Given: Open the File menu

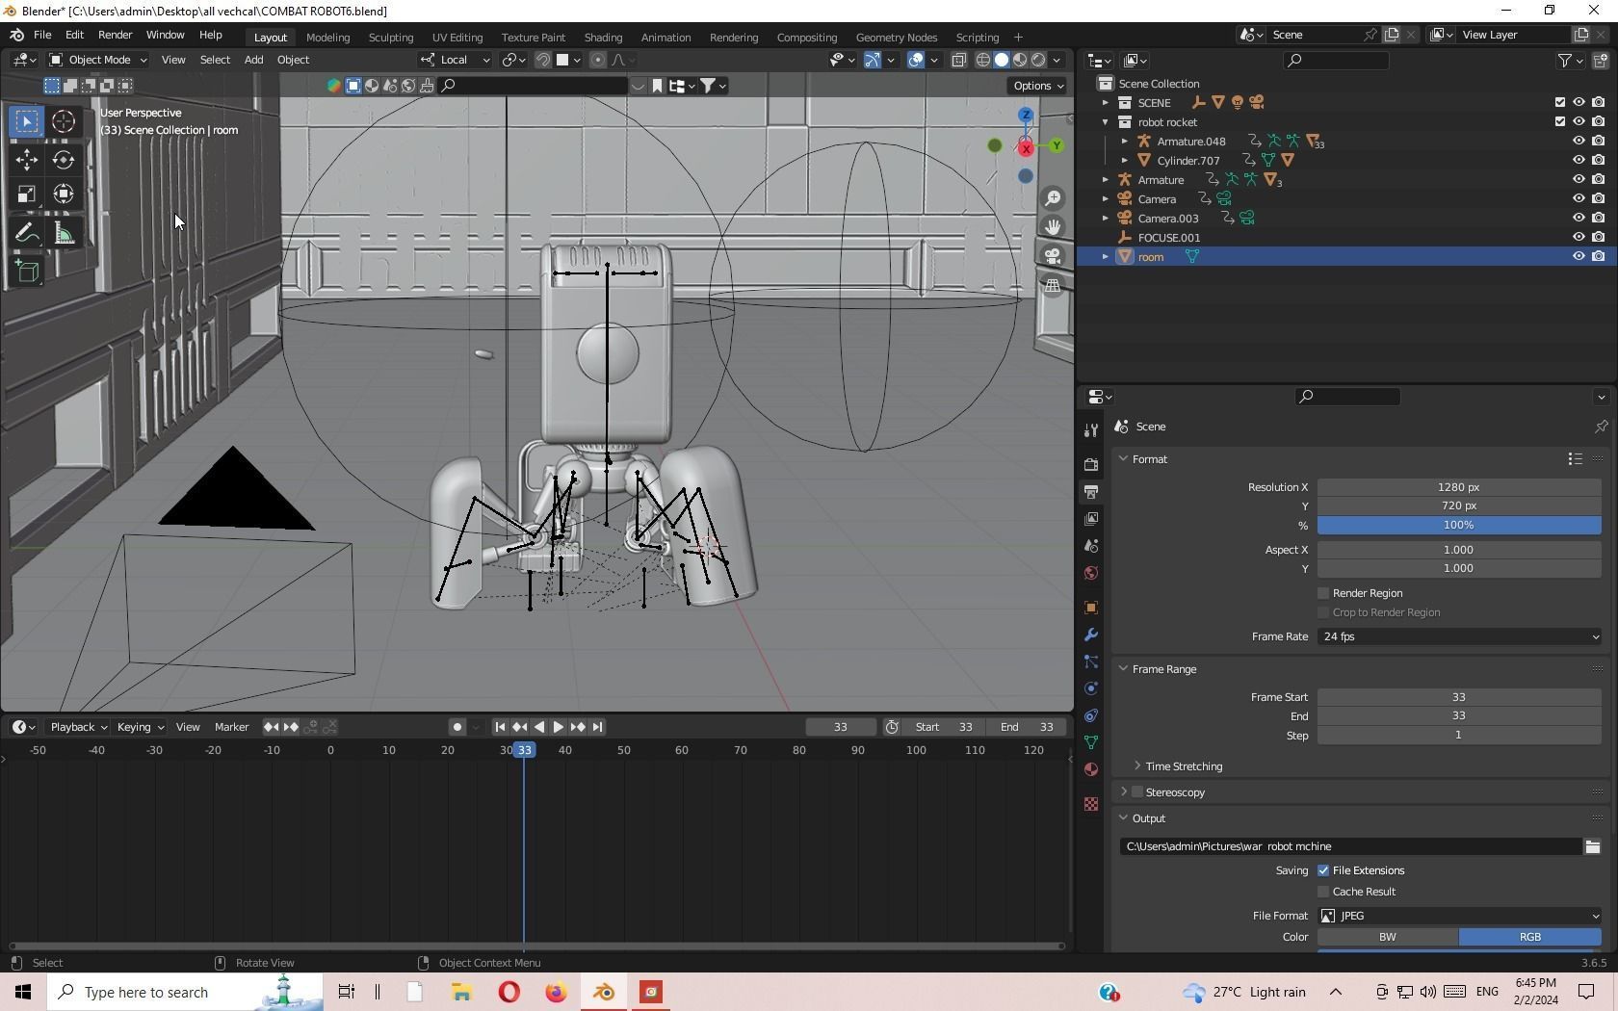Looking at the screenshot, I should click(42, 35).
